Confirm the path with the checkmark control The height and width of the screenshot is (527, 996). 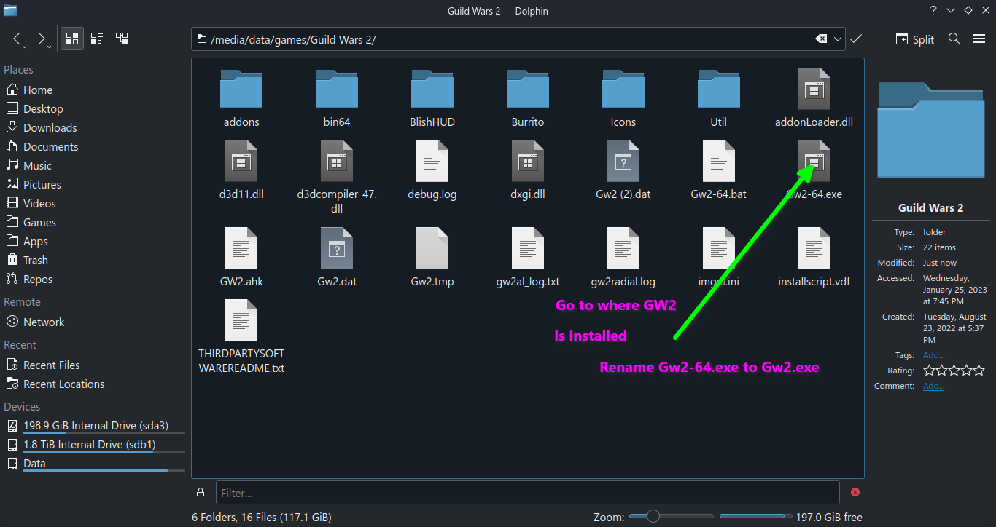pyautogui.click(x=855, y=39)
